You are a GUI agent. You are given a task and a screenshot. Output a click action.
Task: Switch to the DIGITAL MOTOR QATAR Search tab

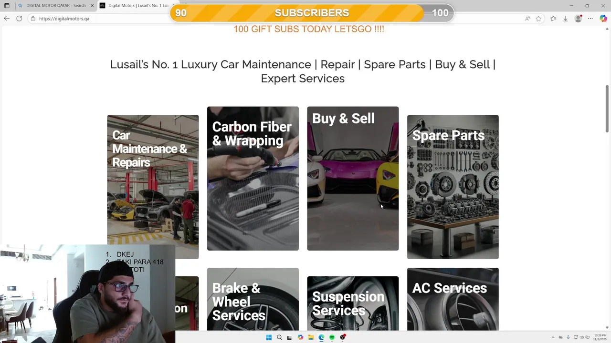[52, 6]
